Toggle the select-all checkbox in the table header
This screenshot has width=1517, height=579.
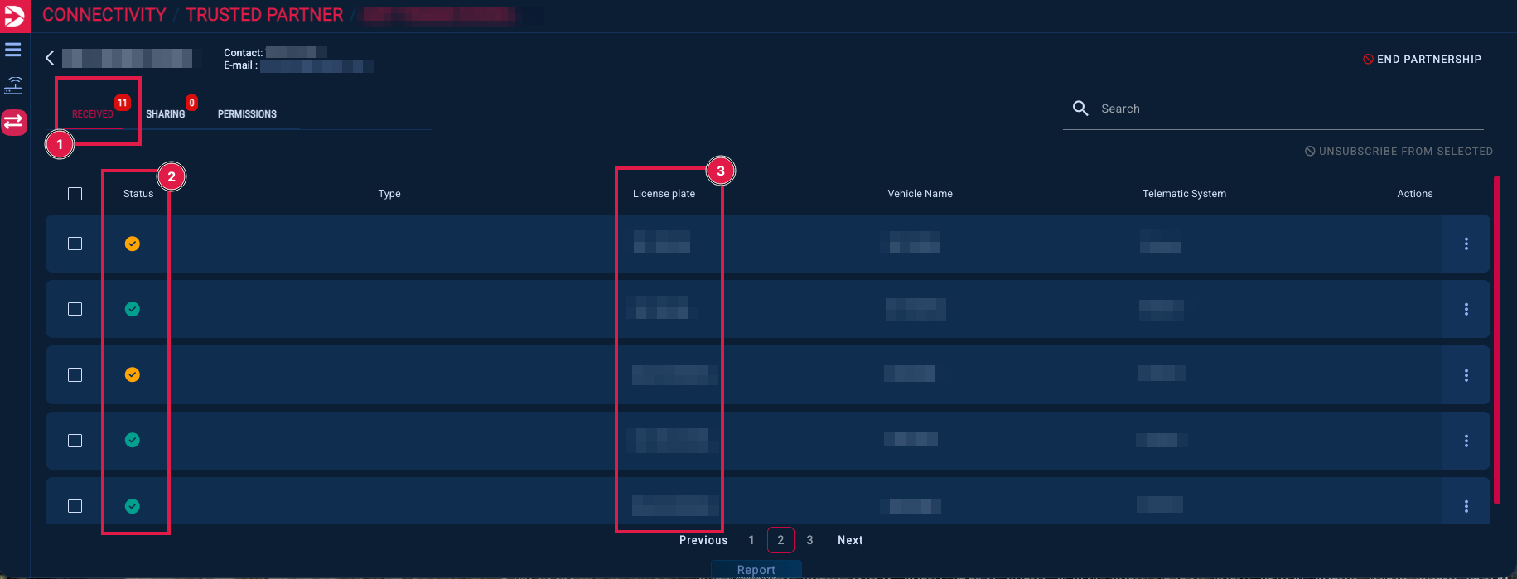coord(75,194)
